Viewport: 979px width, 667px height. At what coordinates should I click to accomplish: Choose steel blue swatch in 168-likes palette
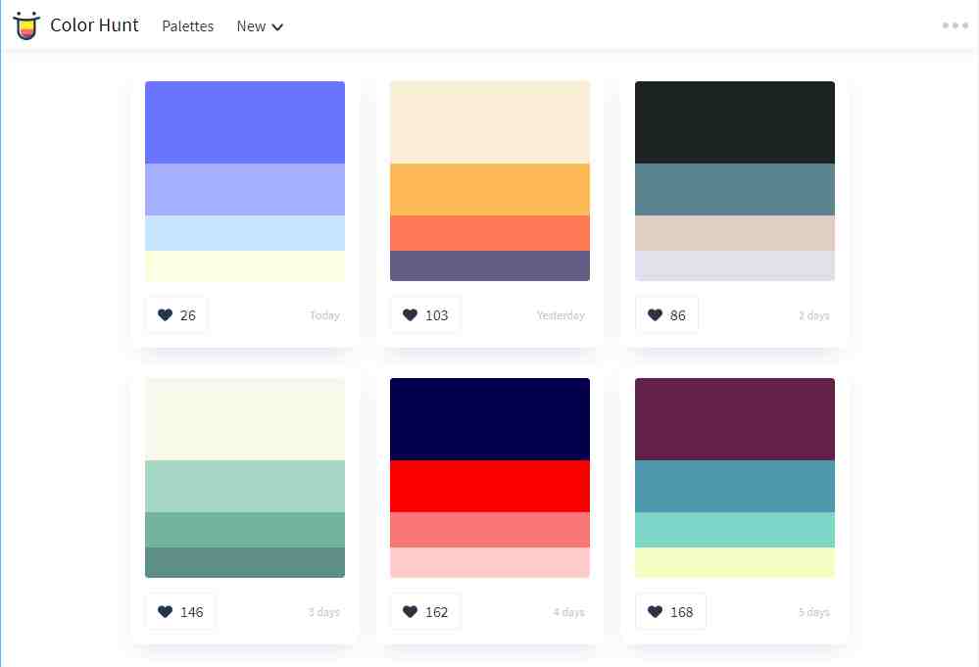coord(735,487)
